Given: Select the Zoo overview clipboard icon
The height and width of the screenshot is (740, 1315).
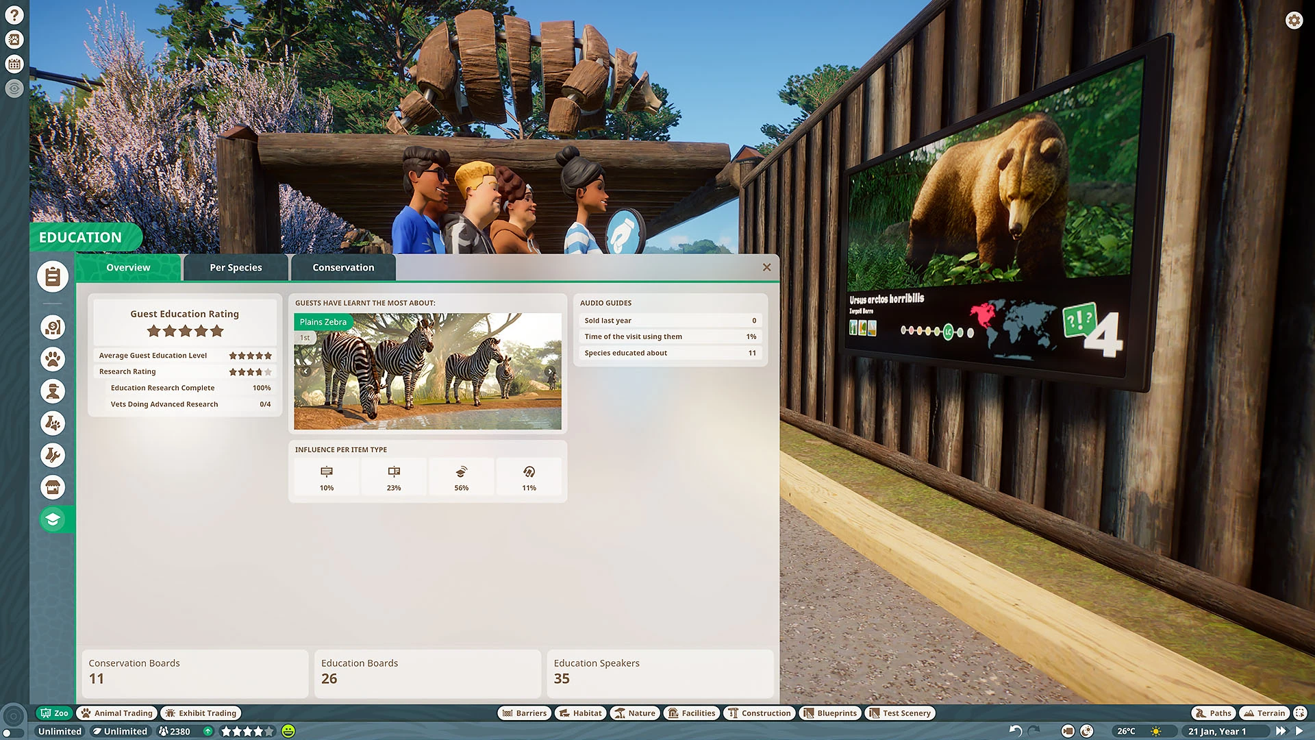Looking at the screenshot, I should coord(53,277).
